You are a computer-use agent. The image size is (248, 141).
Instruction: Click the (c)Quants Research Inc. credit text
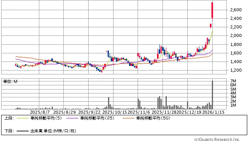coord(217,139)
